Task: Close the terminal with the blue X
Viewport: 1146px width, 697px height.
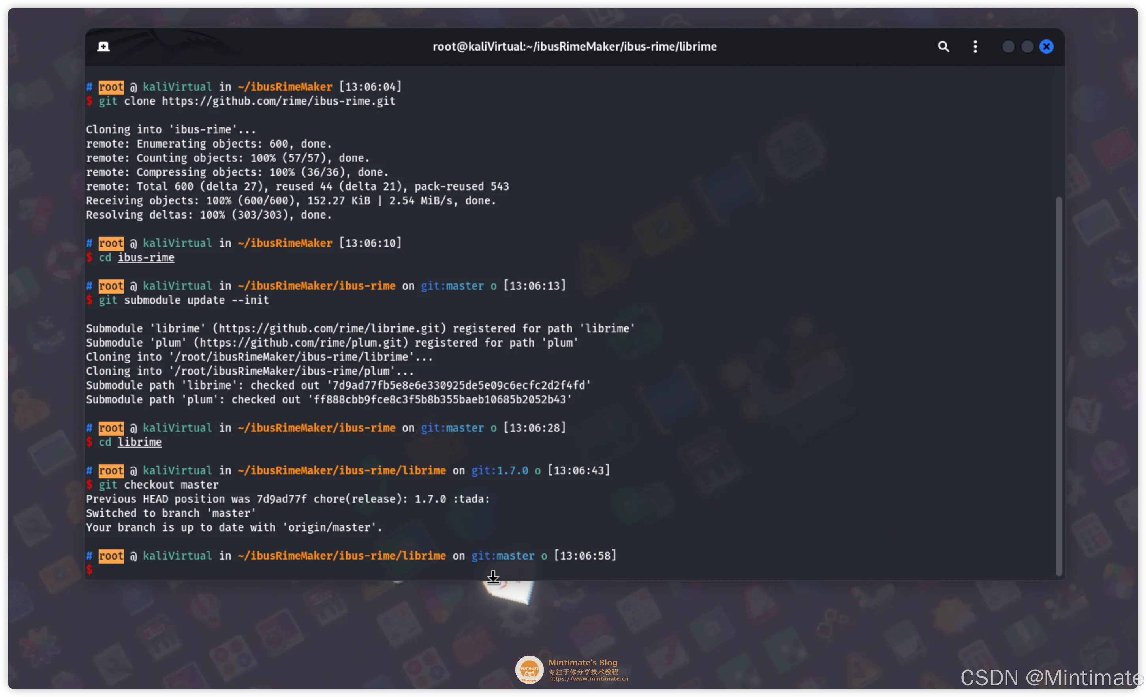Action: 1046,47
